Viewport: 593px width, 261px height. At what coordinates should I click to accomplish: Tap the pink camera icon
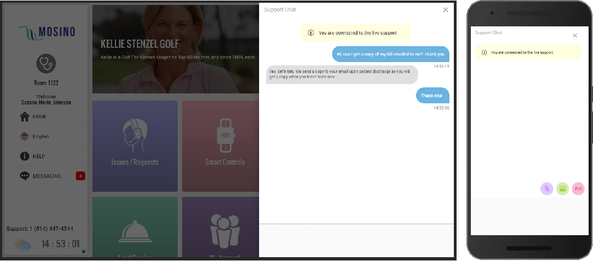pos(578,188)
